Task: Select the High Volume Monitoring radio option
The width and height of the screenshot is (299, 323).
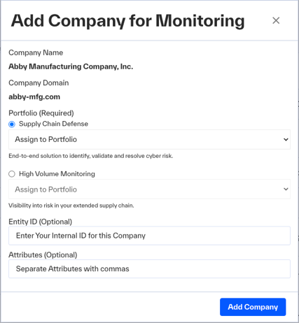Action: 12,174
